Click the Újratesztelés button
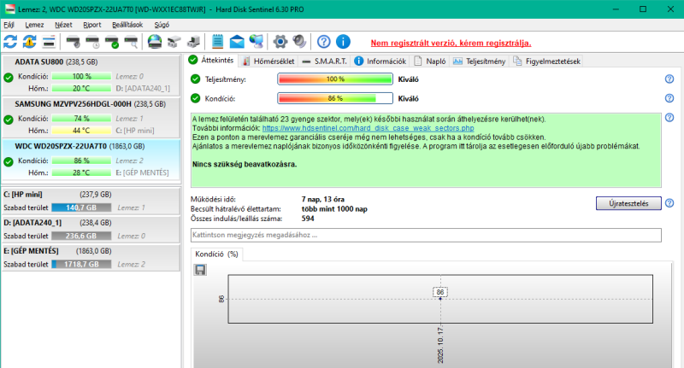 point(628,203)
